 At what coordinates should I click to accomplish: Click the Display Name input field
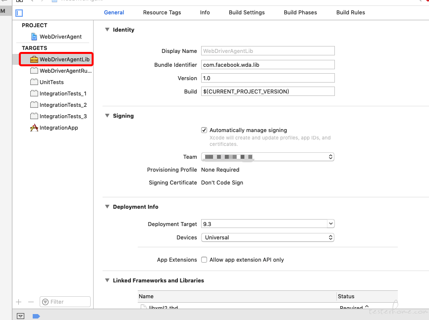click(x=268, y=51)
